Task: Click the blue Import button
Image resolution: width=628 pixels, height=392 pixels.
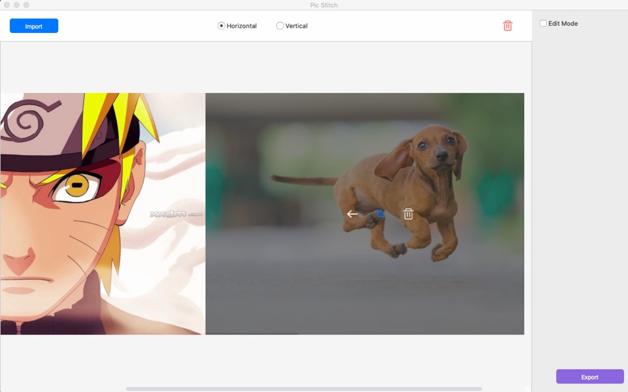Action: 34,26
